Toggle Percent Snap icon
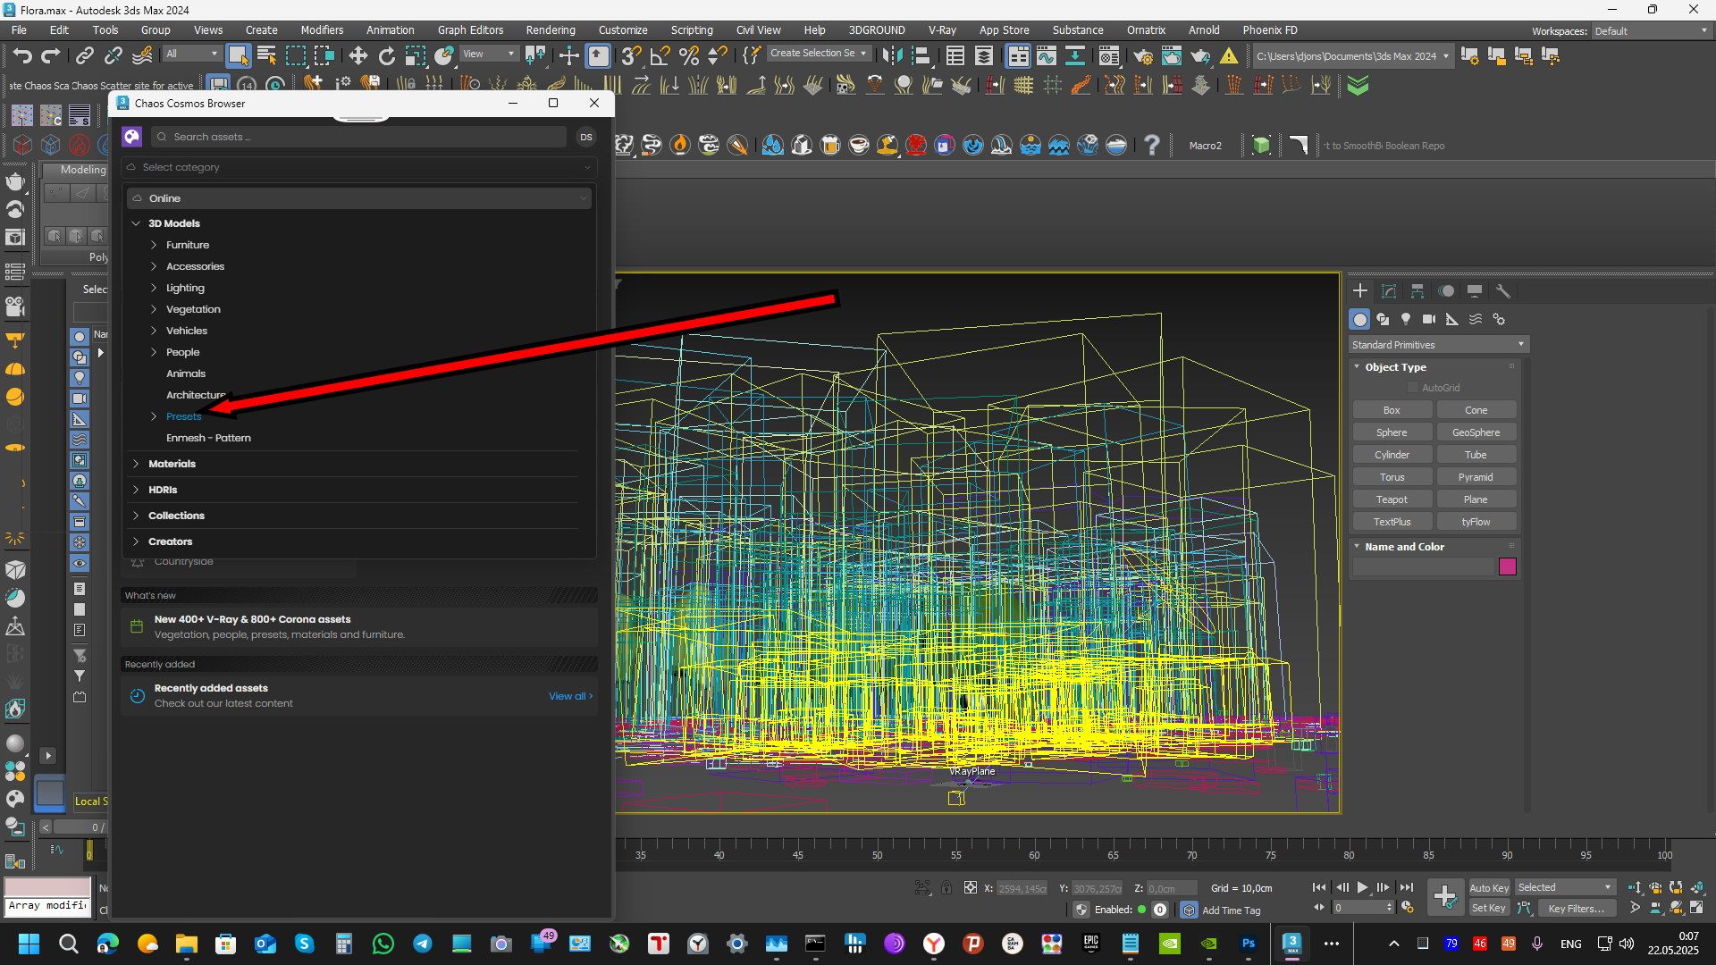 tap(688, 55)
